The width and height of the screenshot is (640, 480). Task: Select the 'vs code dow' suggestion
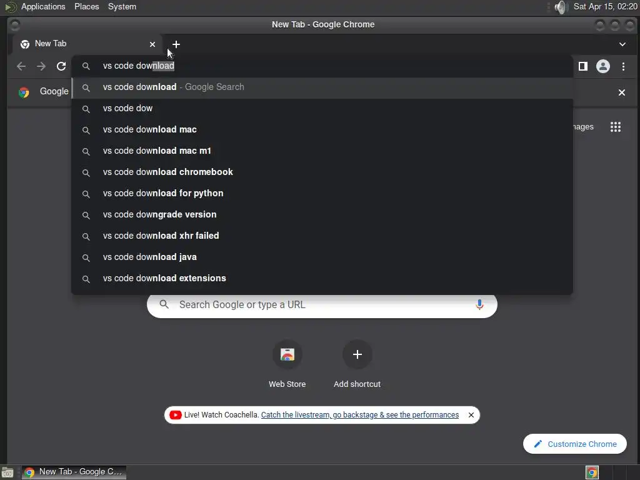point(322,109)
